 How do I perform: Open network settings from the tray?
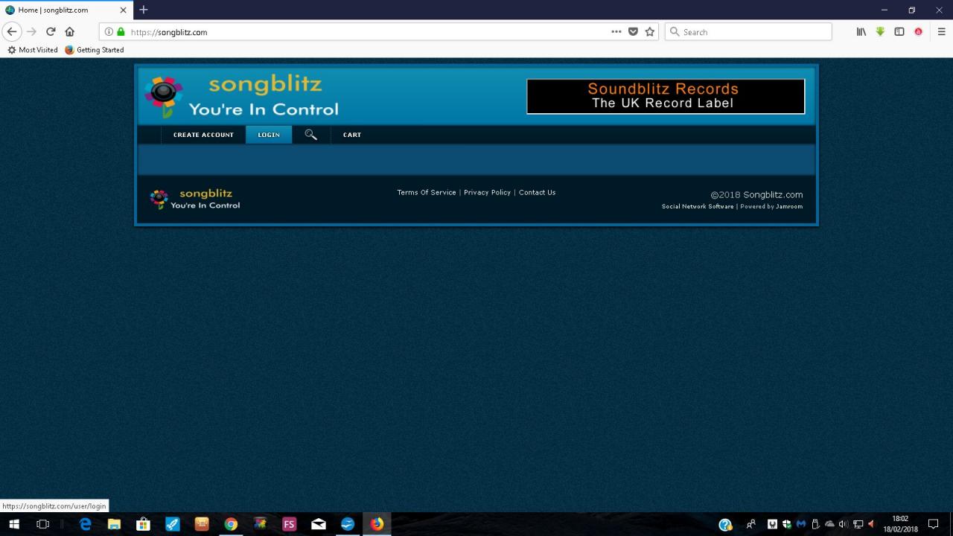(x=857, y=524)
